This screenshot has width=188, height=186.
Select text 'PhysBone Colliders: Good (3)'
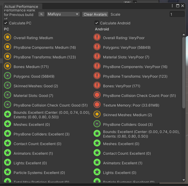click(128, 125)
